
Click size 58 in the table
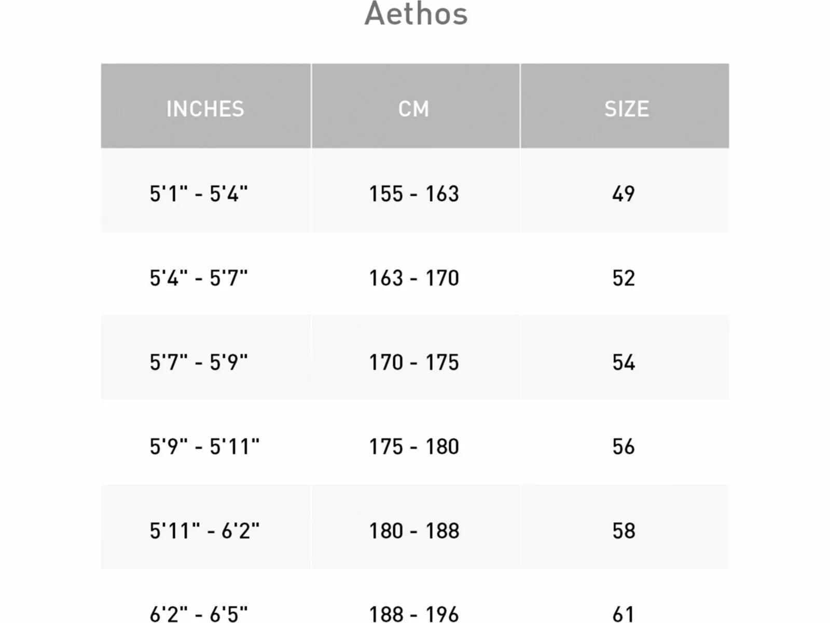coord(624,531)
